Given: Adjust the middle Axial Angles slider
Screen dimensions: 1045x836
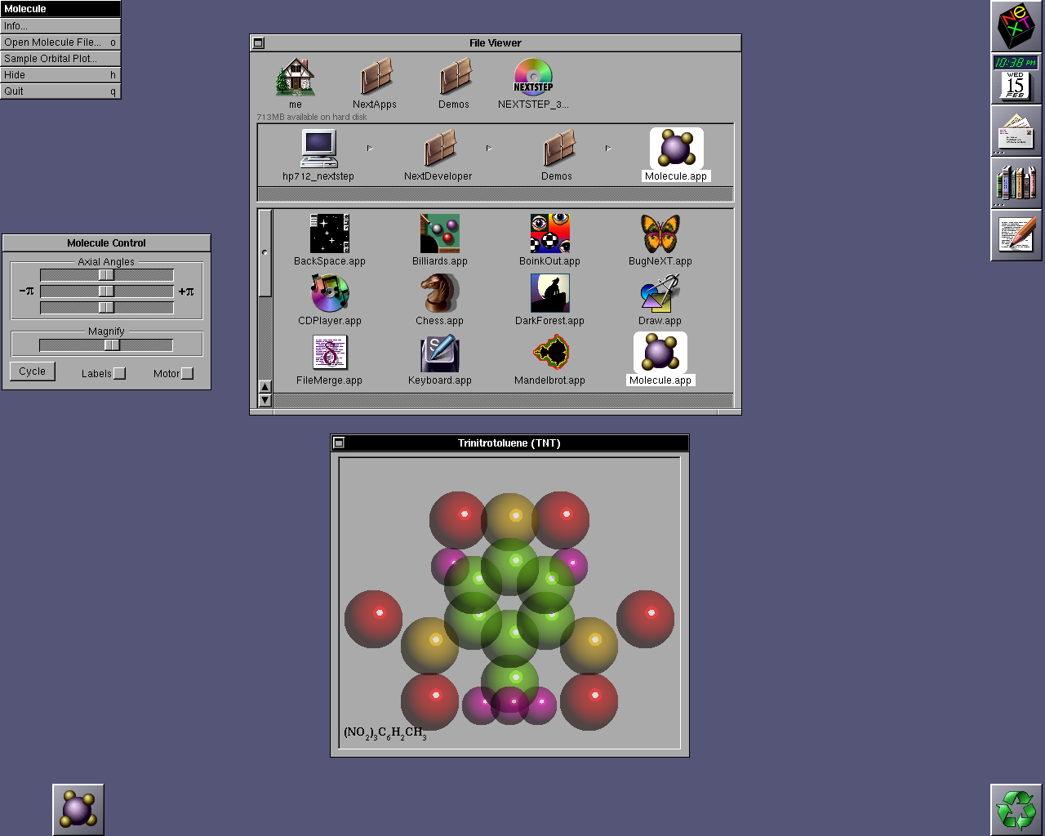Looking at the screenshot, I should 107,291.
